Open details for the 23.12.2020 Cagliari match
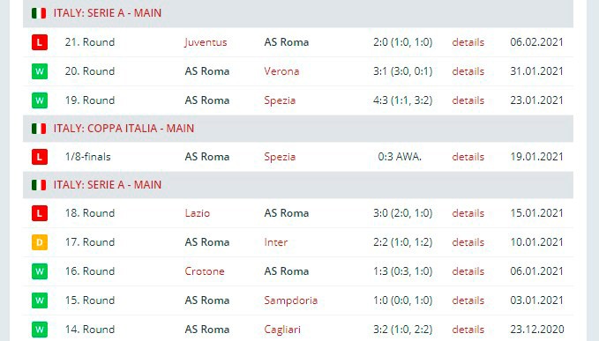The width and height of the screenshot is (599, 341). pyautogui.click(x=468, y=330)
